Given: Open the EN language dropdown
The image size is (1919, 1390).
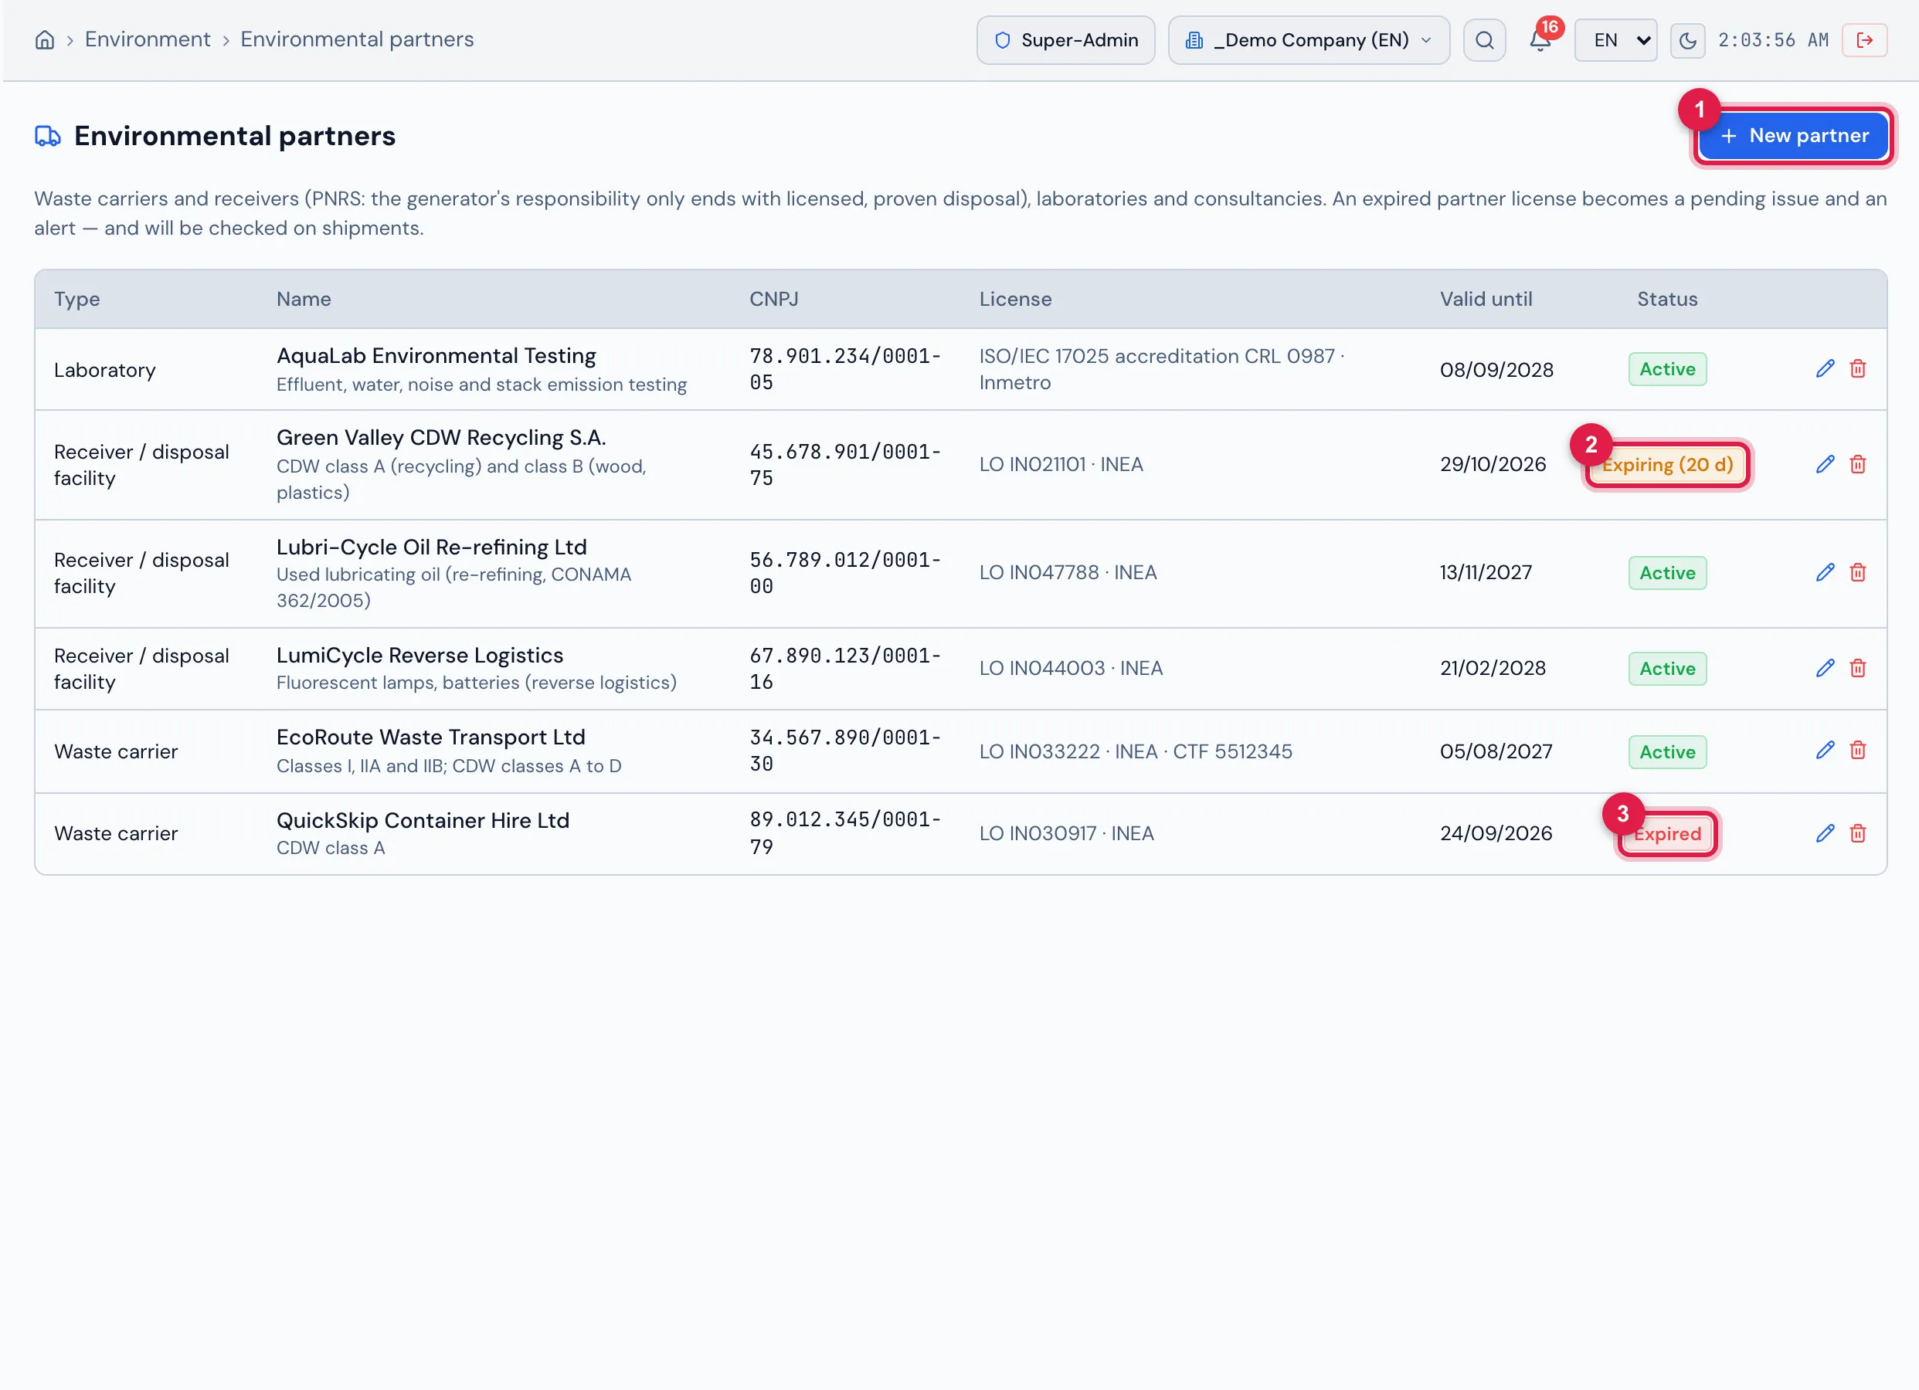Looking at the screenshot, I should 1615,39.
